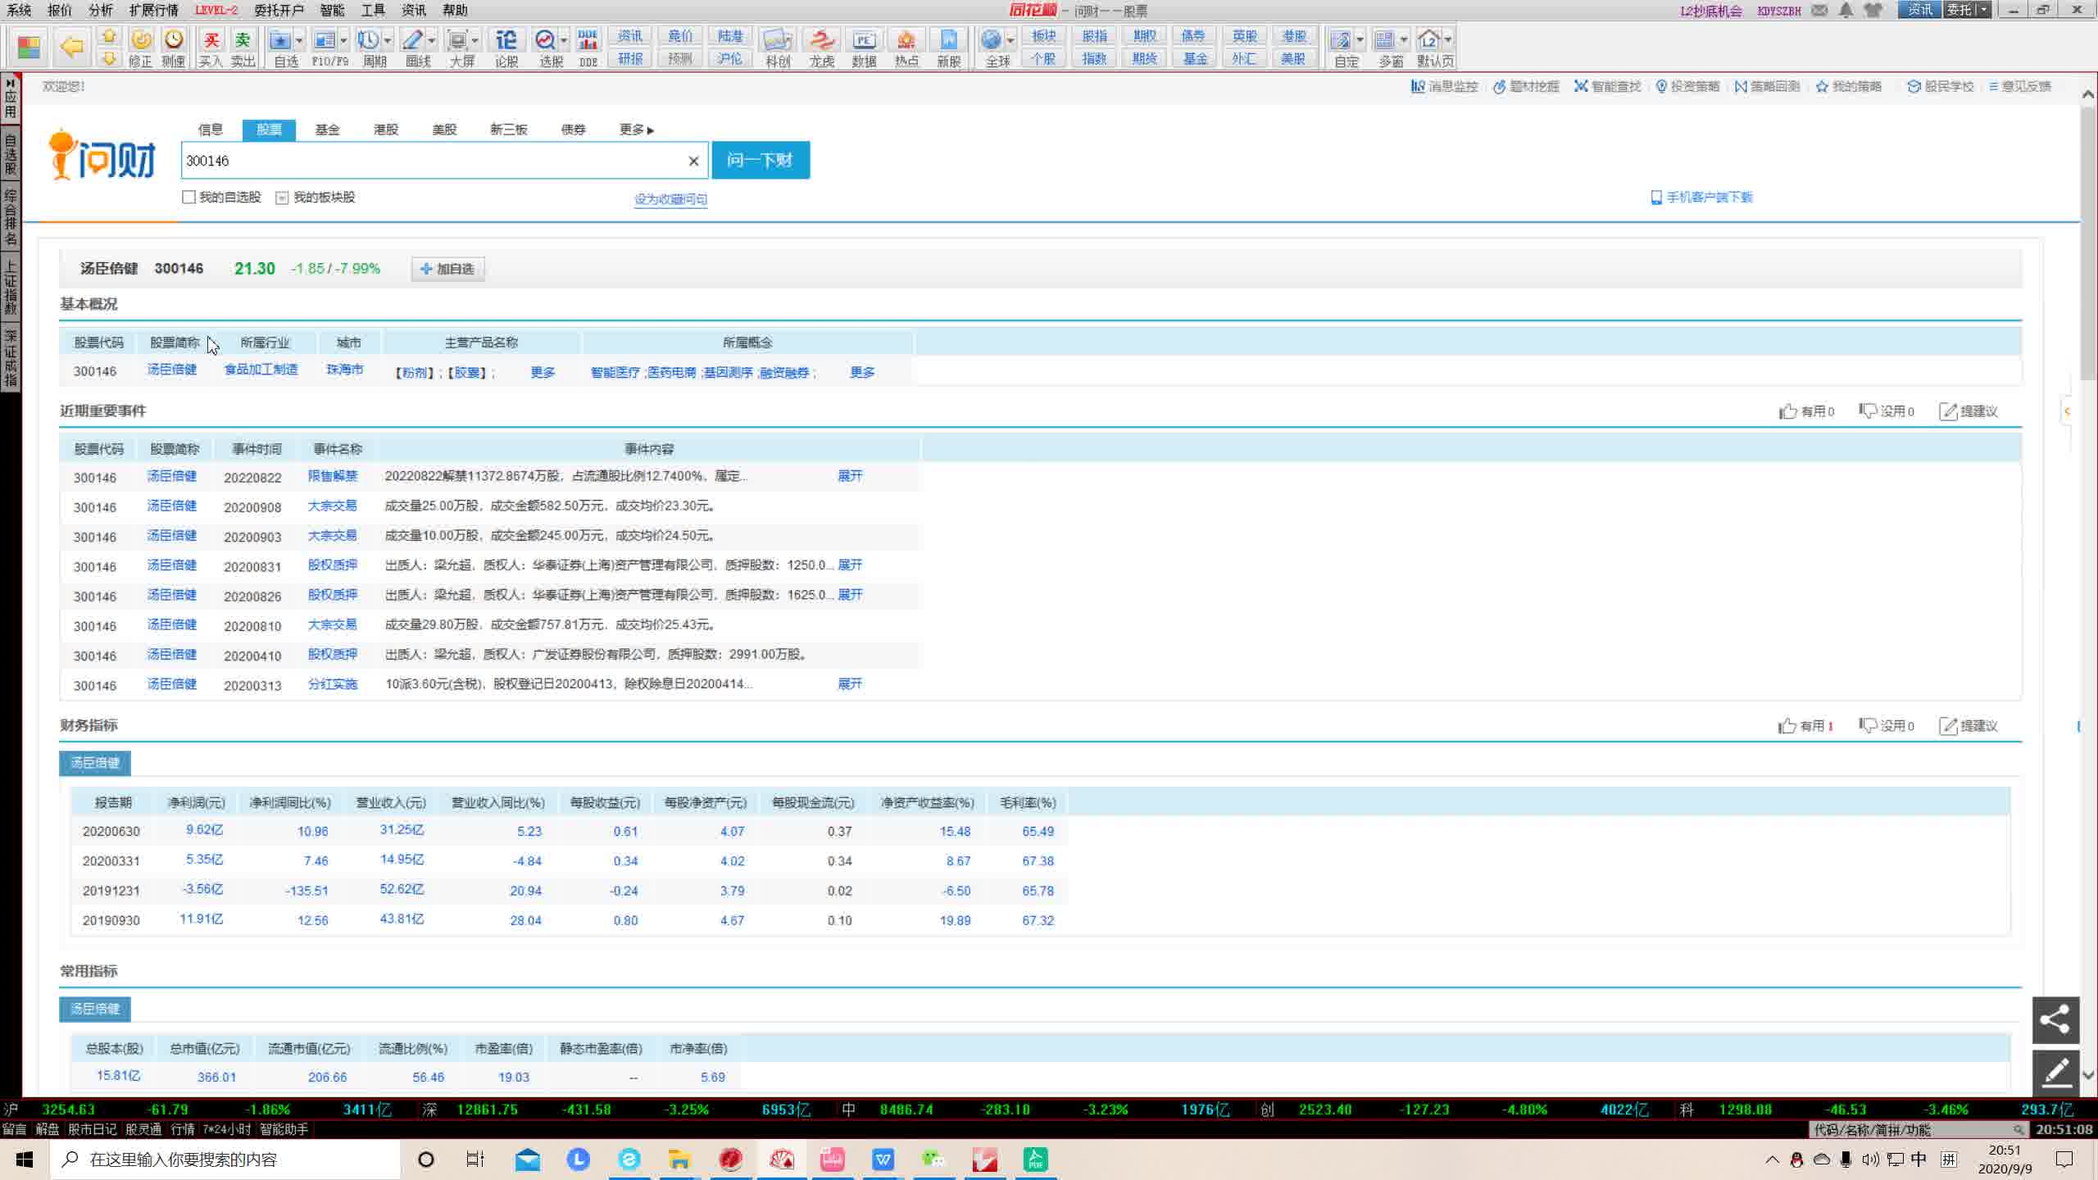This screenshot has width=2098, height=1180.
Task: Open the Windows Start button
Action: click(x=25, y=1160)
